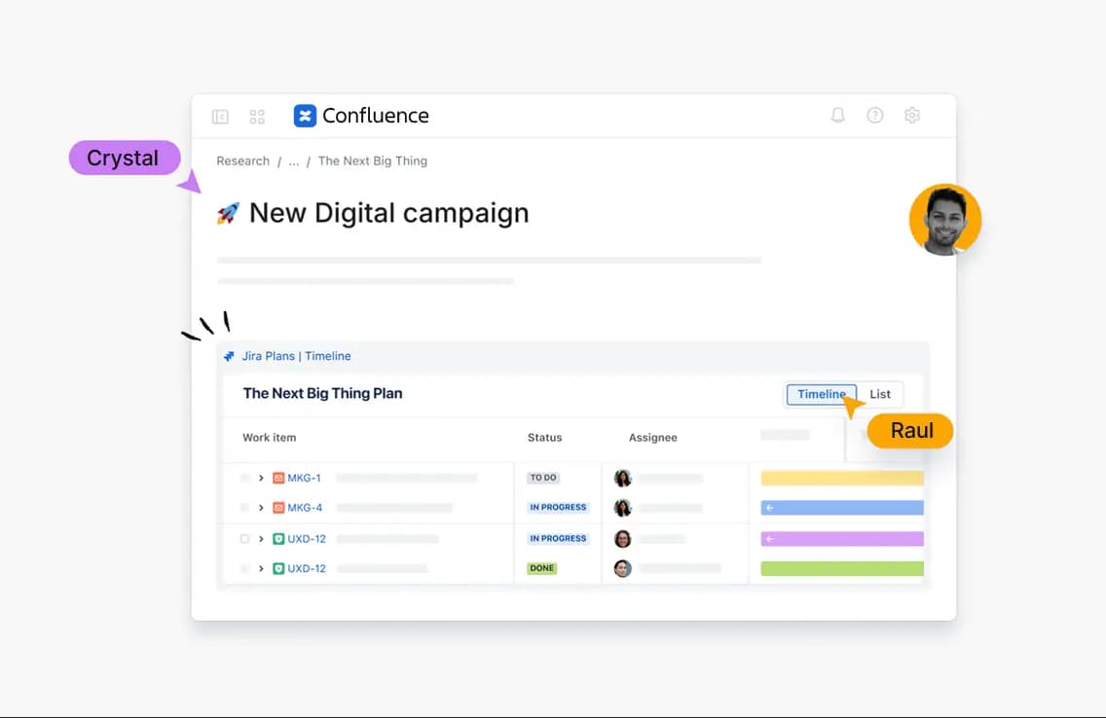
Task: Click the Confluence logo icon
Action: (x=305, y=116)
